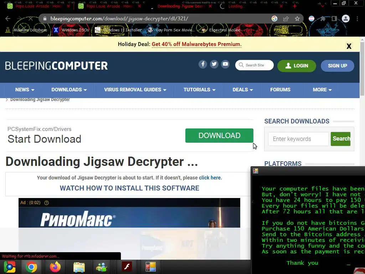Screen dimensions: 365x274
Task: Open the 40% off Malwarebytes Premium link
Action: 196,44
